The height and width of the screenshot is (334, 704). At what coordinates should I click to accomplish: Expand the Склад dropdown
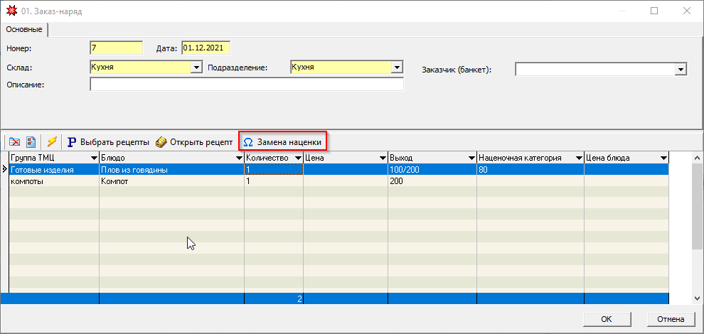point(196,68)
